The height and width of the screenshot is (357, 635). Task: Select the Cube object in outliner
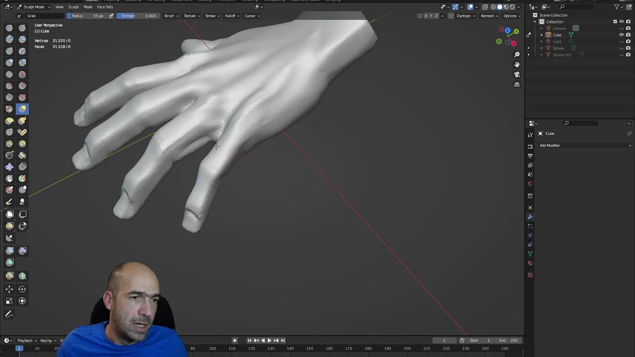coord(557,35)
